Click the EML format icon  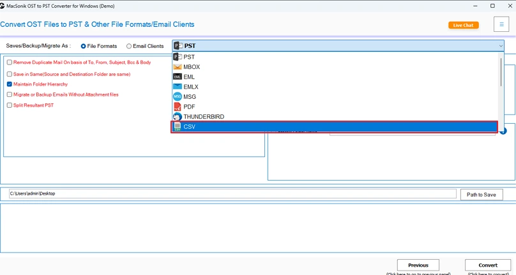[178, 77]
